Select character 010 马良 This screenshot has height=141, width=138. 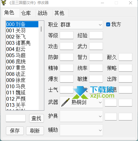[22, 86]
